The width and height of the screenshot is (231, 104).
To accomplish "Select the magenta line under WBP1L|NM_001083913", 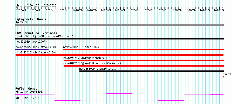I will [x=119, y=94].
